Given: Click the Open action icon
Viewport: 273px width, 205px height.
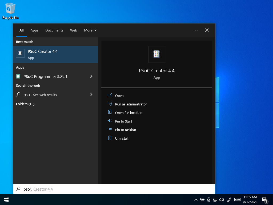Looking at the screenshot, I should point(110,95).
